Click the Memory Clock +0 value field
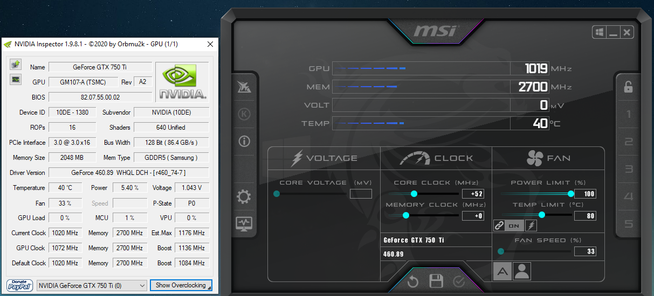This screenshot has height=296, width=654. pos(473,216)
